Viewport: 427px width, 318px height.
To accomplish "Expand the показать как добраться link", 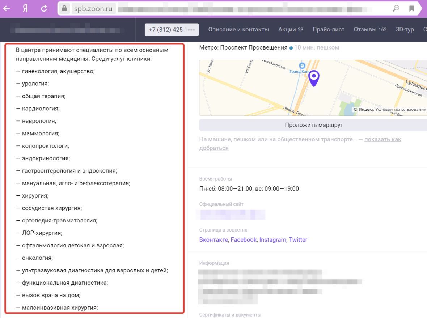I will click(382, 140).
